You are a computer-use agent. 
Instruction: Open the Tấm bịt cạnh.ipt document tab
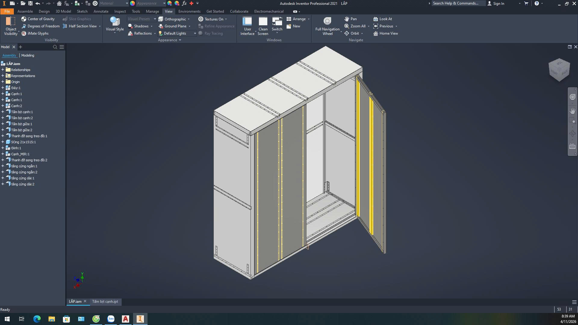pyautogui.click(x=105, y=302)
